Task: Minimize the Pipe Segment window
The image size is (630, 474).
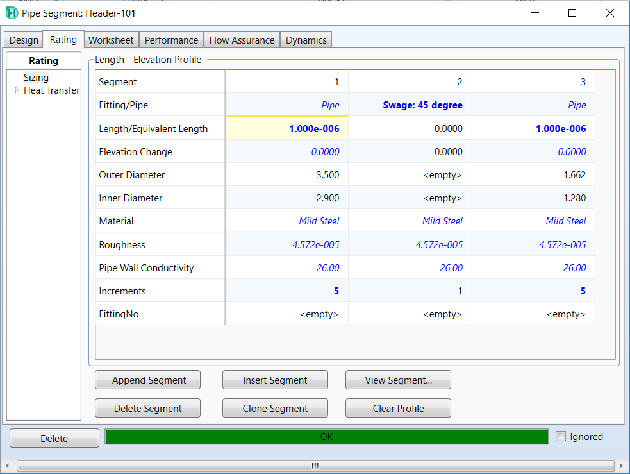Action: click(535, 13)
